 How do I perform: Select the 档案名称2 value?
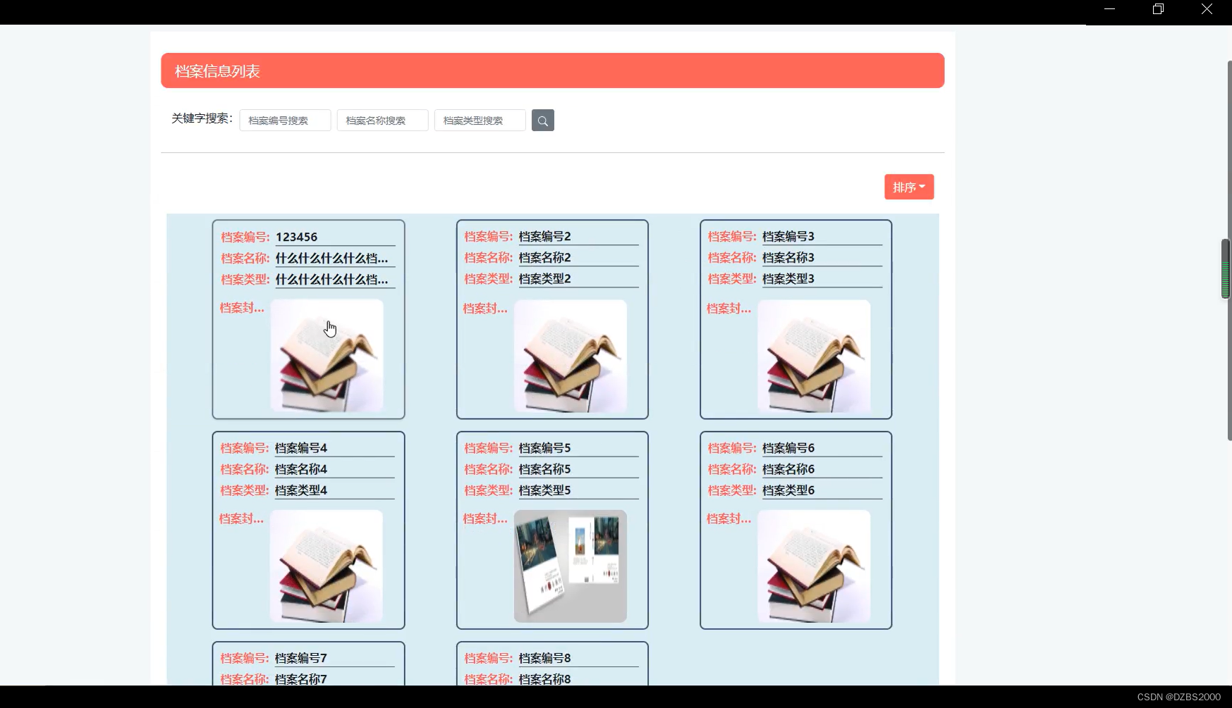coord(545,257)
